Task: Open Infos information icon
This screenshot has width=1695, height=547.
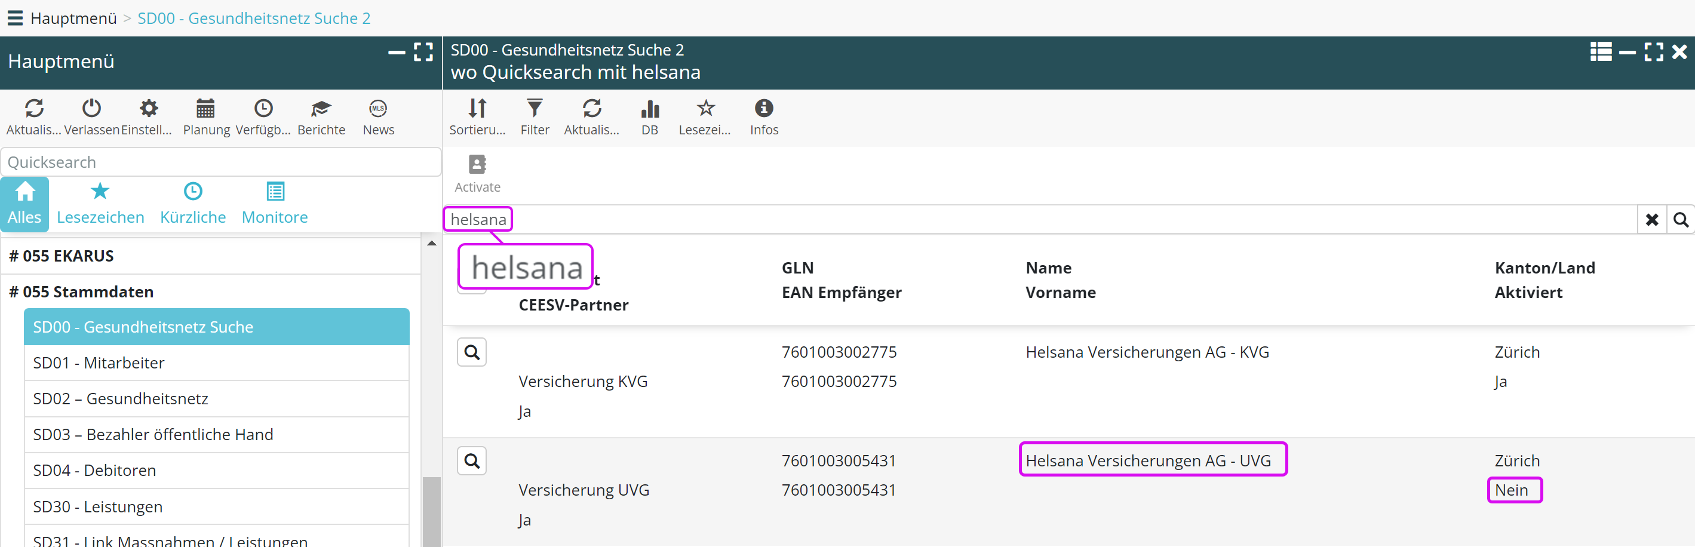Action: pyautogui.click(x=763, y=109)
